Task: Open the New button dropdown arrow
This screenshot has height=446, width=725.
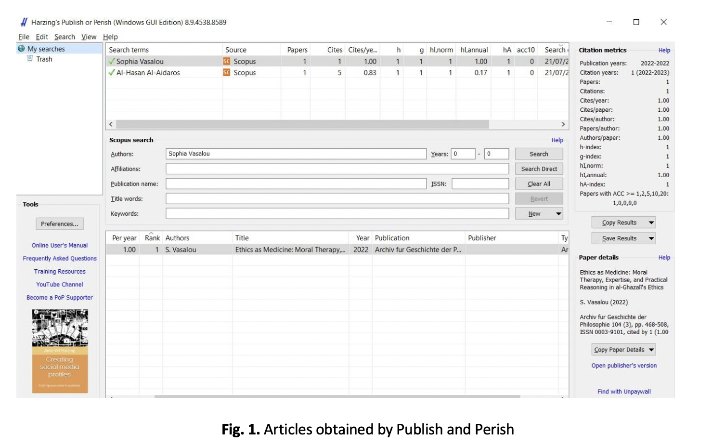Action: [558, 214]
